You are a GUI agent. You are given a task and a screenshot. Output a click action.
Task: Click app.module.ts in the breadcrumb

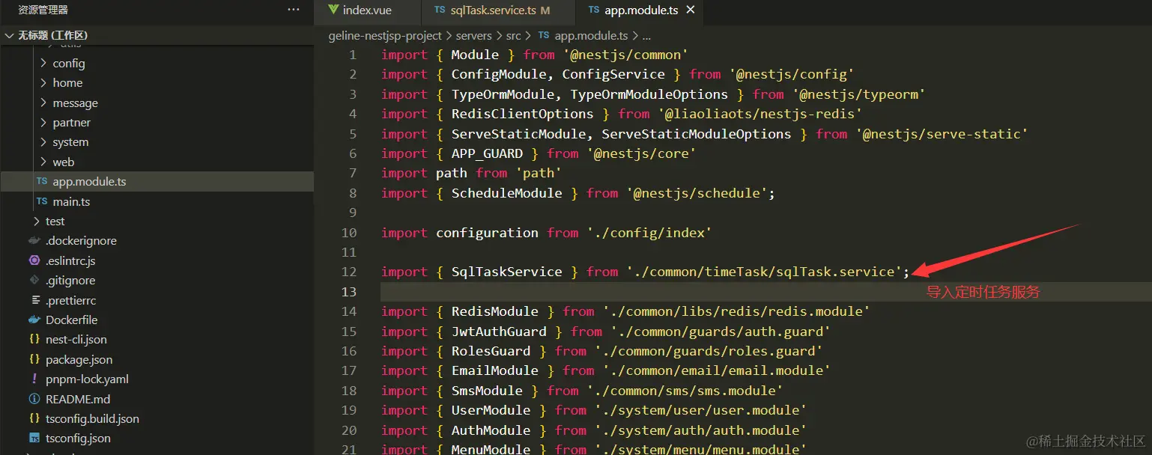coord(591,35)
